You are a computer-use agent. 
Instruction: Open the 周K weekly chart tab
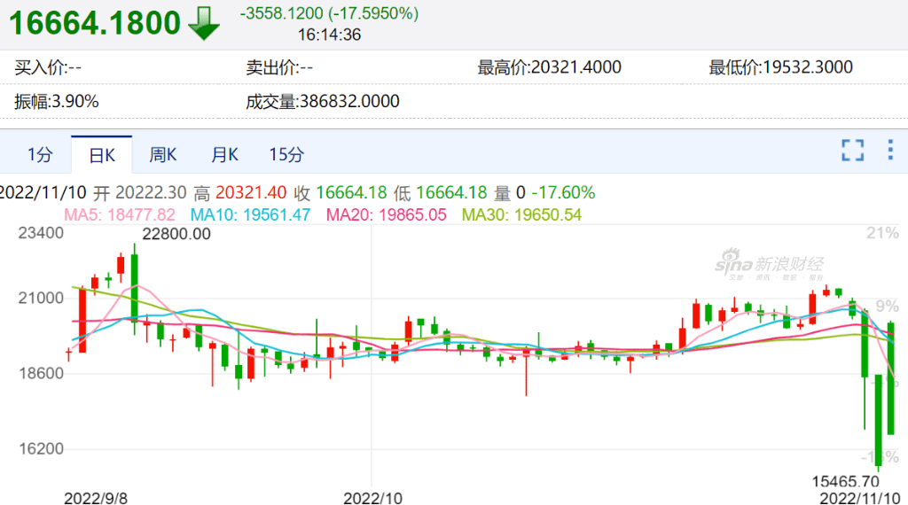[163, 155]
